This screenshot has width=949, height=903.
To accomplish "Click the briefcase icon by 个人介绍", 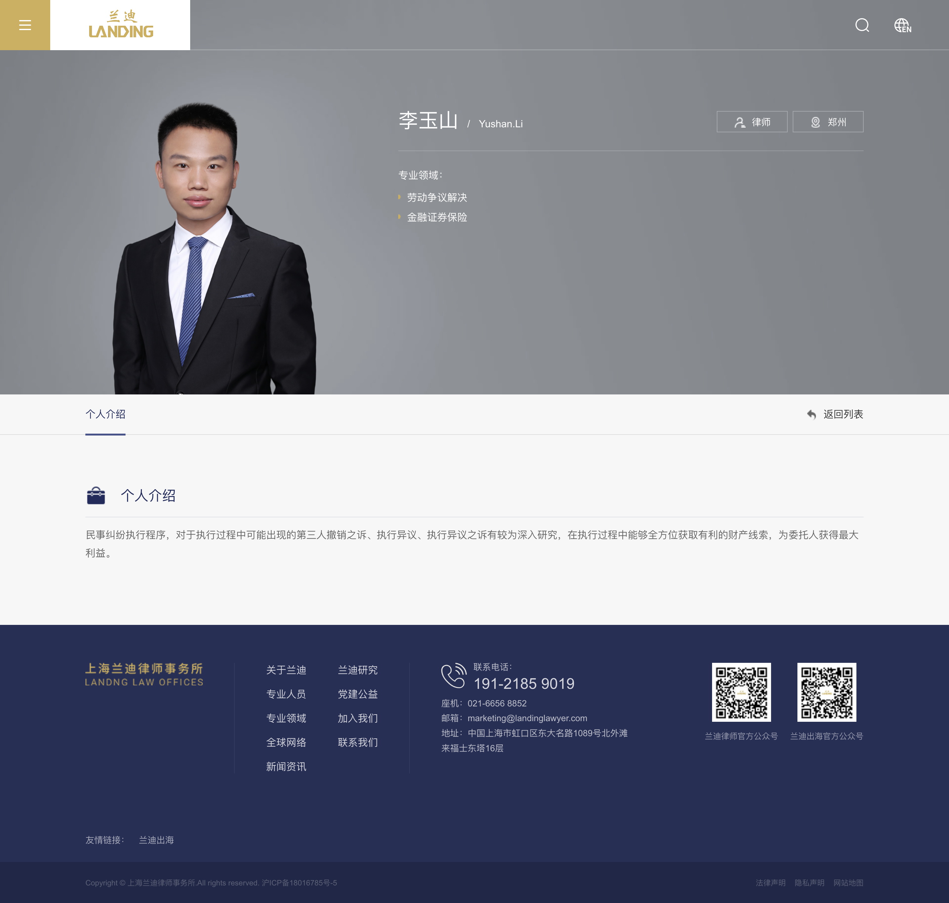I will 96,495.
